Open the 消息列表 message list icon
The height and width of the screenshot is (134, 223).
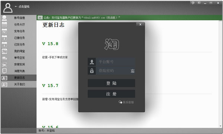point(4,71)
